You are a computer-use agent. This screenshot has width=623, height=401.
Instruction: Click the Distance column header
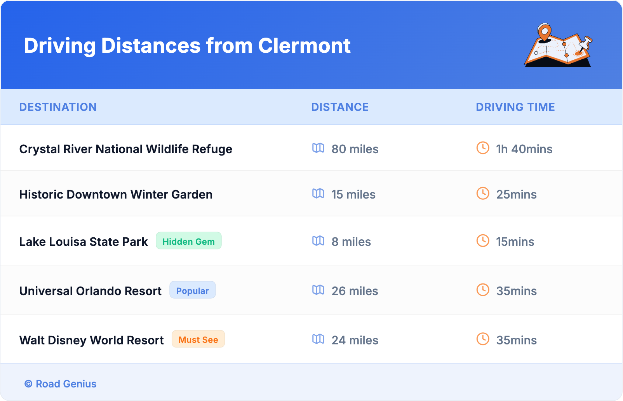[340, 107]
